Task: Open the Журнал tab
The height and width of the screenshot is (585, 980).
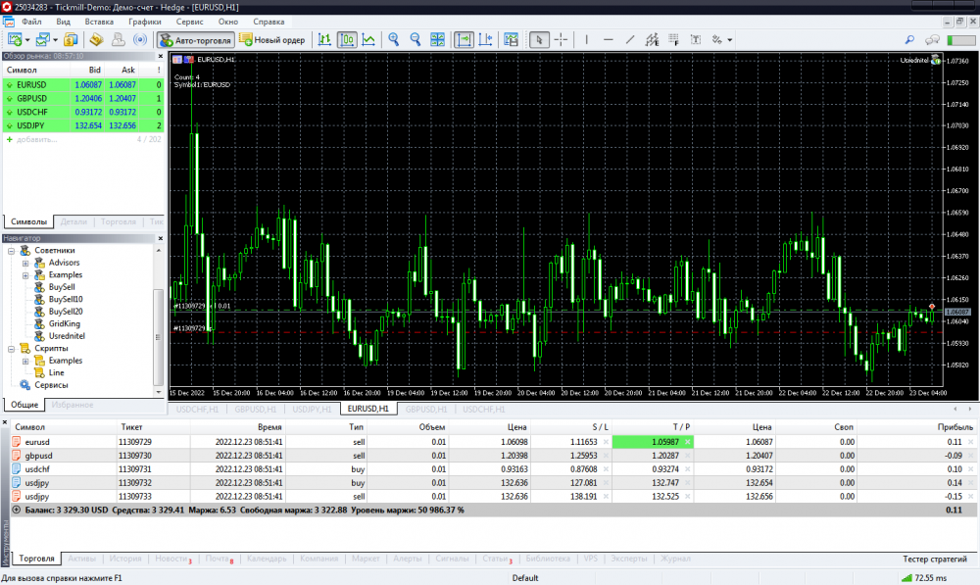Action: point(675,559)
